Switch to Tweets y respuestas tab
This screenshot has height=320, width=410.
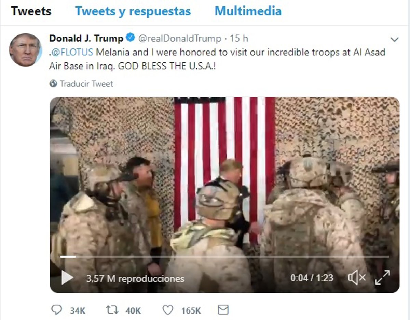[133, 11]
